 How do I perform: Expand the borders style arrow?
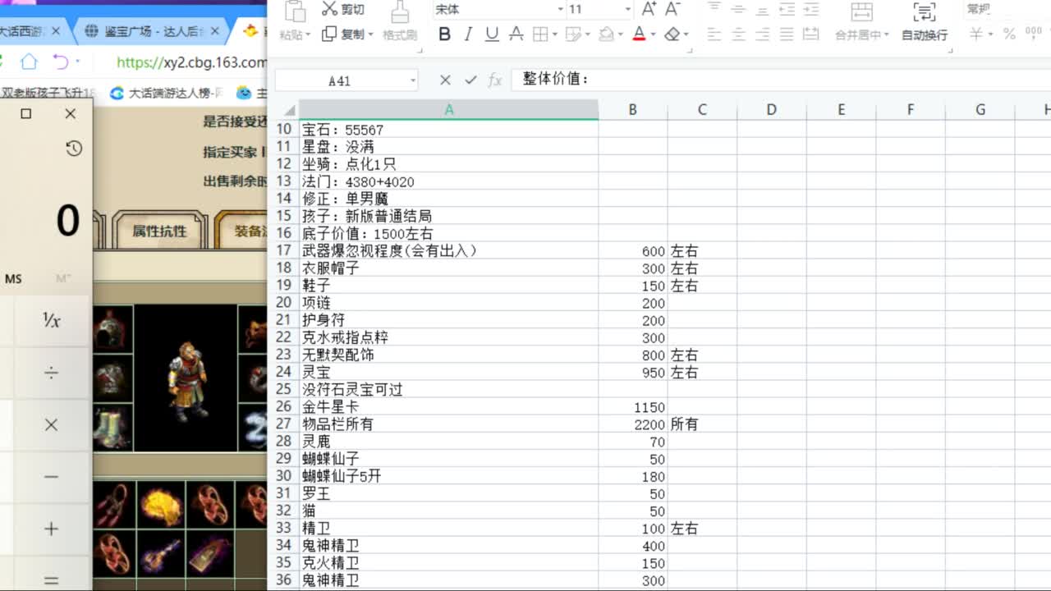(554, 35)
